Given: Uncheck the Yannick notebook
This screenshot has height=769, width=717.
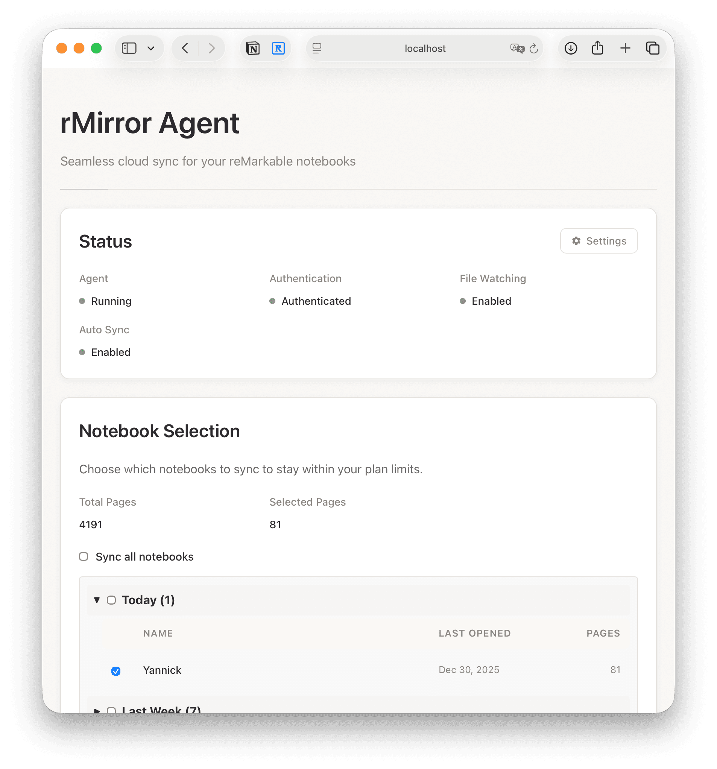Looking at the screenshot, I should click(115, 670).
